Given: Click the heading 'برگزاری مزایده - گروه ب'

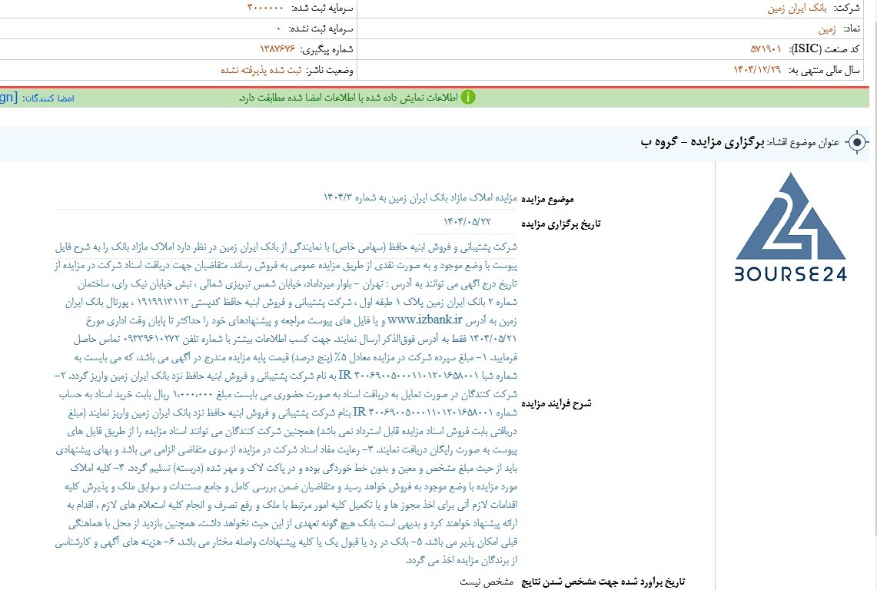Looking at the screenshot, I should click(x=703, y=142).
